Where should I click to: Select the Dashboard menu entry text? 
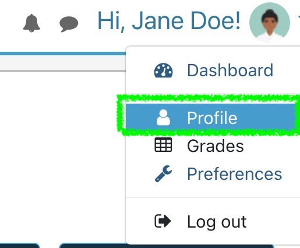(x=230, y=70)
